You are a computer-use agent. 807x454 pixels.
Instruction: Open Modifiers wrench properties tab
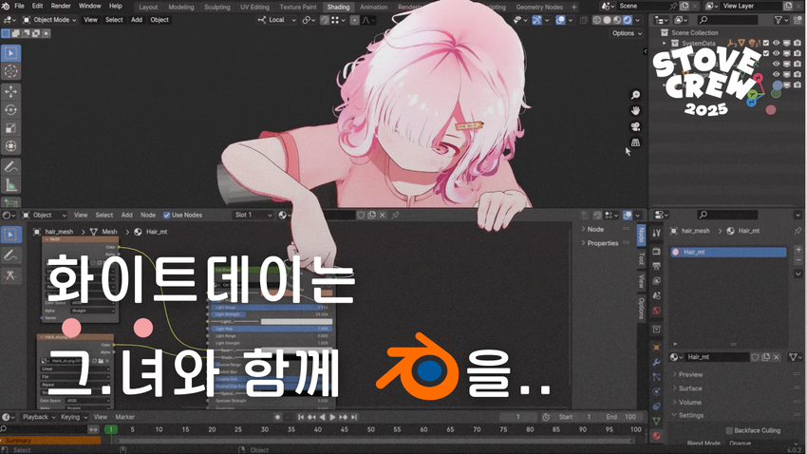(x=656, y=363)
